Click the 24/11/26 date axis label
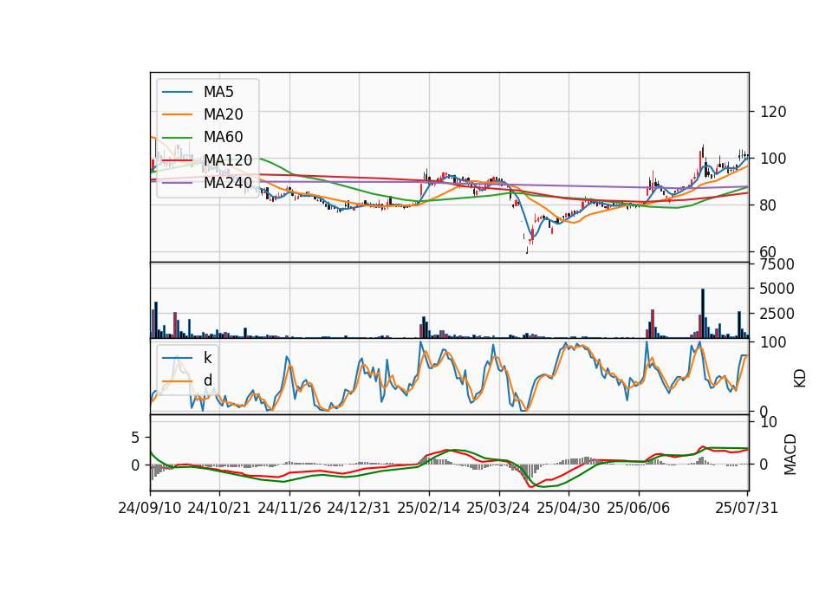This screenshot has width=832, height=598. pos(289,508)
